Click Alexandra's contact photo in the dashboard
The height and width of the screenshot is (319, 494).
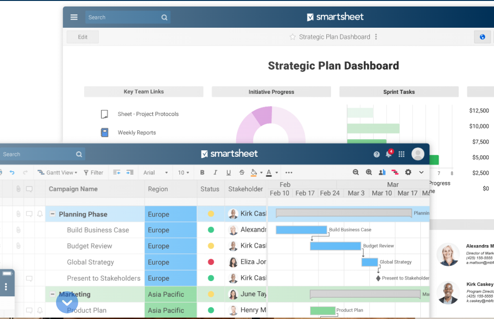(448, 255)
